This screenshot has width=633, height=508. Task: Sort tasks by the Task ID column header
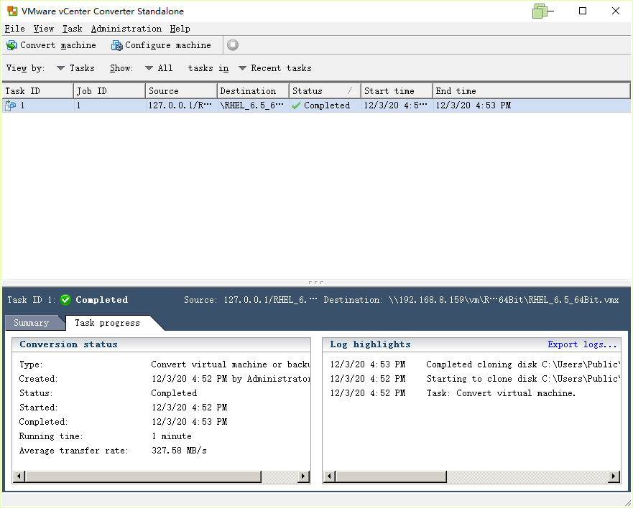click(38, 91)
